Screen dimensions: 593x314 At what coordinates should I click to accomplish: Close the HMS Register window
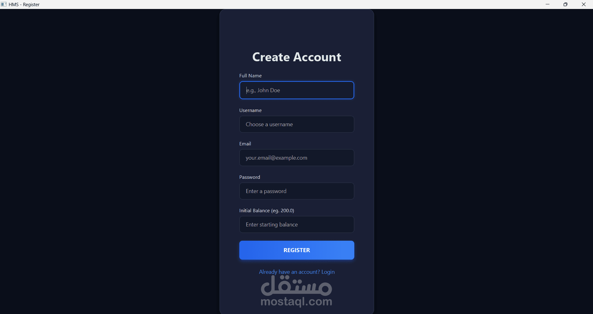click(x=584, y=4)
